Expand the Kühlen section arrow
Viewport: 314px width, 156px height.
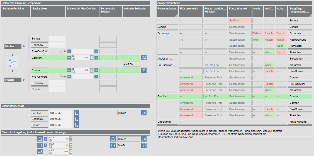coord(24,46)
